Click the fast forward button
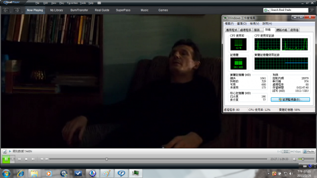 47,159
